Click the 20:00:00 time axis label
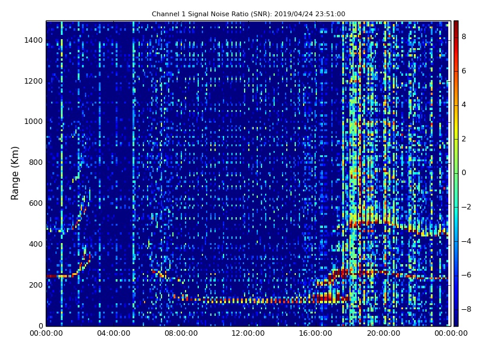Image resolution: width=482 pixels, height=361 pixels. (383, 333)
